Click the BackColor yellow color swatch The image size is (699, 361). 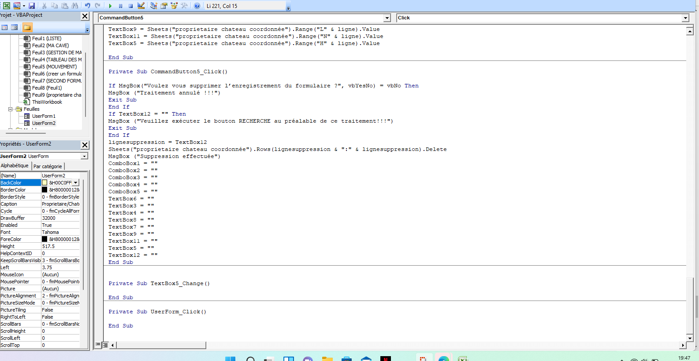[x=45, y=183]
